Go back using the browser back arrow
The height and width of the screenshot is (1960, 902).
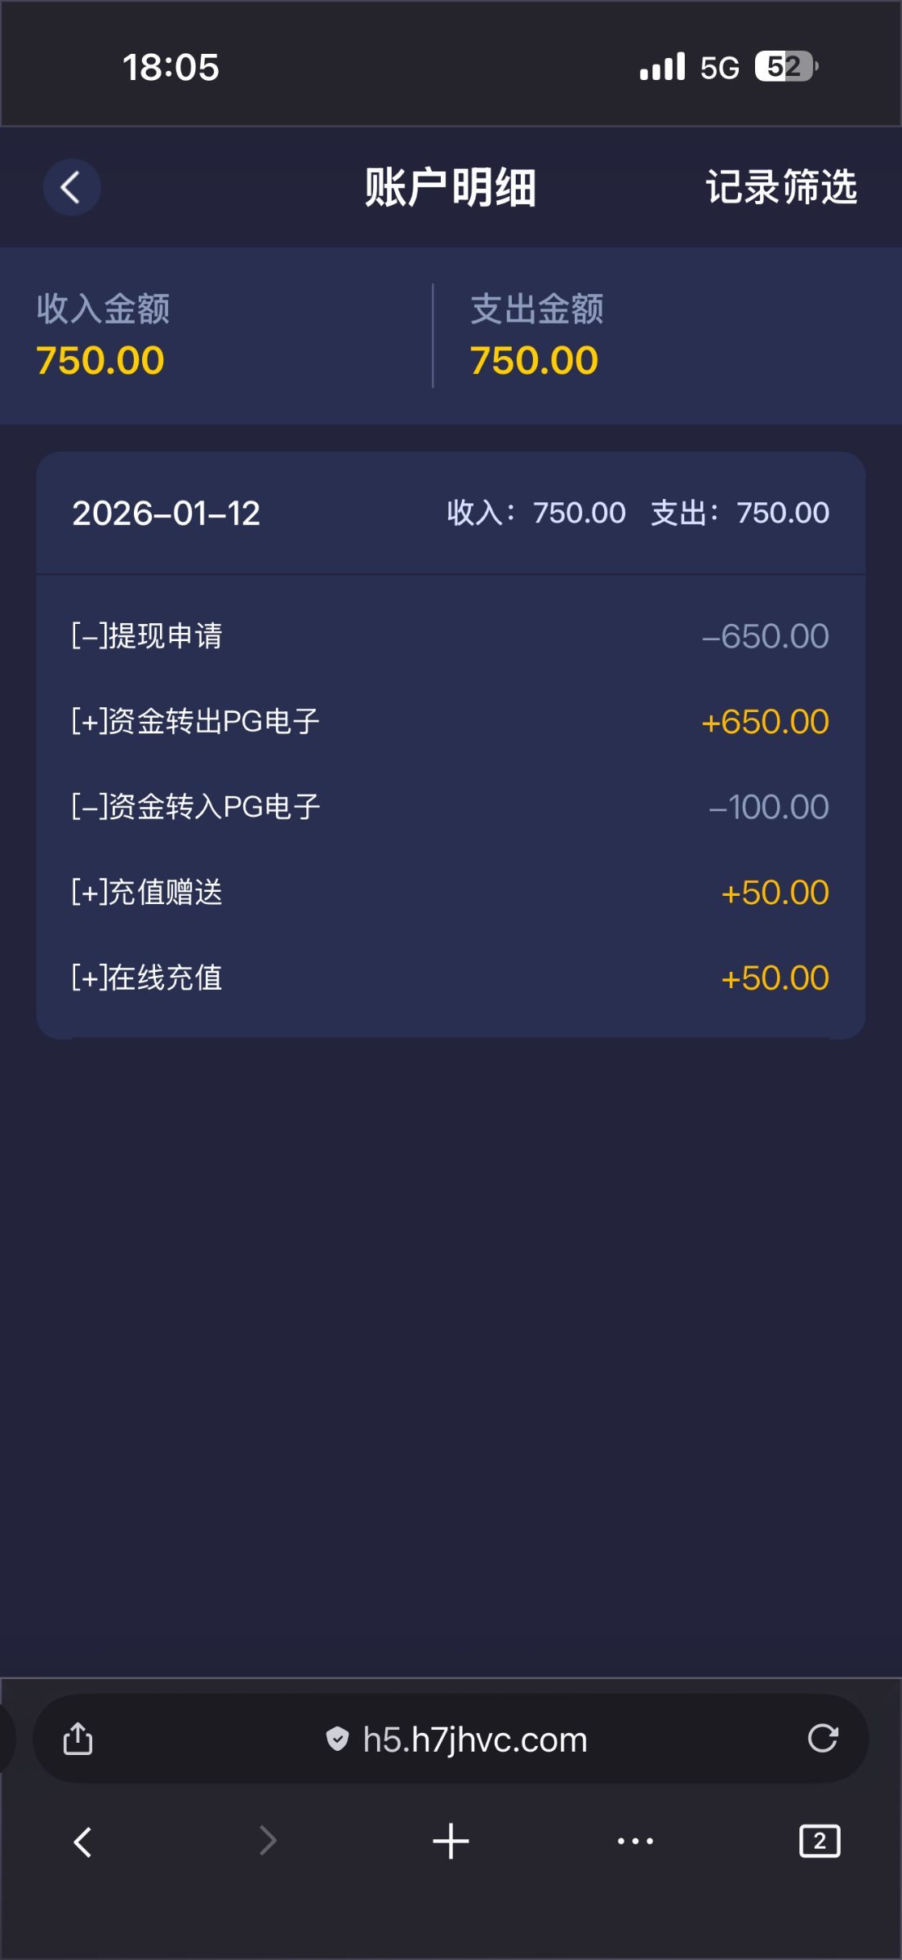point(82,1842)
